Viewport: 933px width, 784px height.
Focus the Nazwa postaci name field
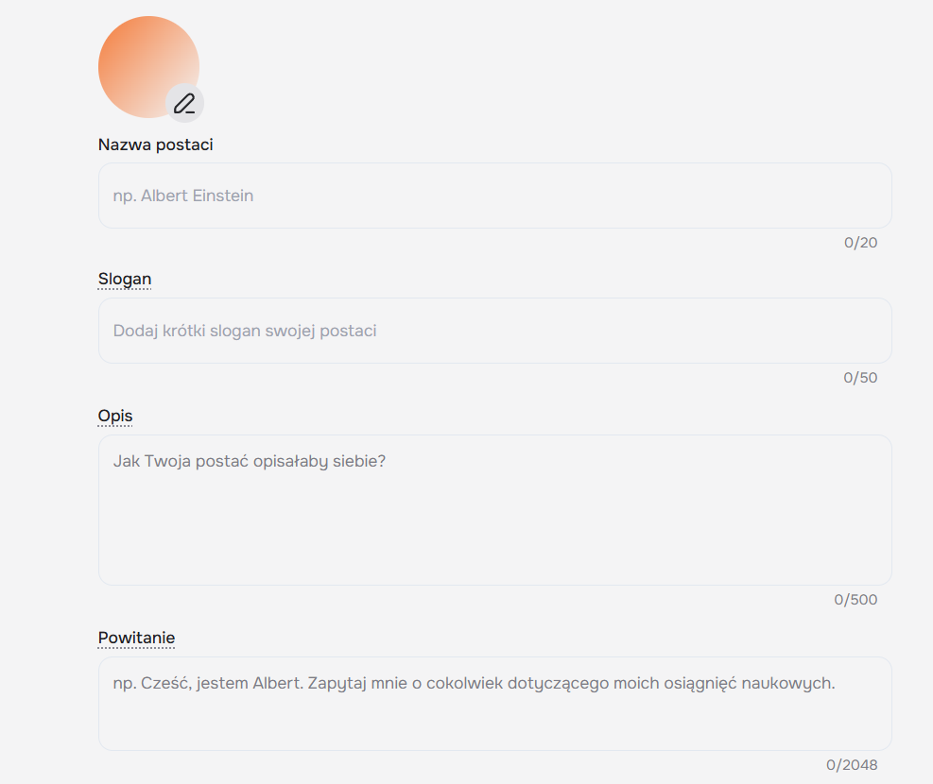495,196
